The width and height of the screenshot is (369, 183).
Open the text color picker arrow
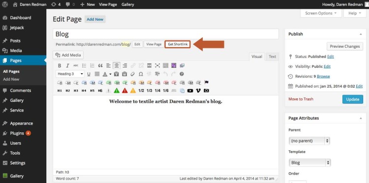[x=110, y=74]
